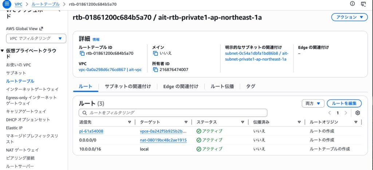
Task: Switch to the サブネットの関連付け tab
Action: 127,86
